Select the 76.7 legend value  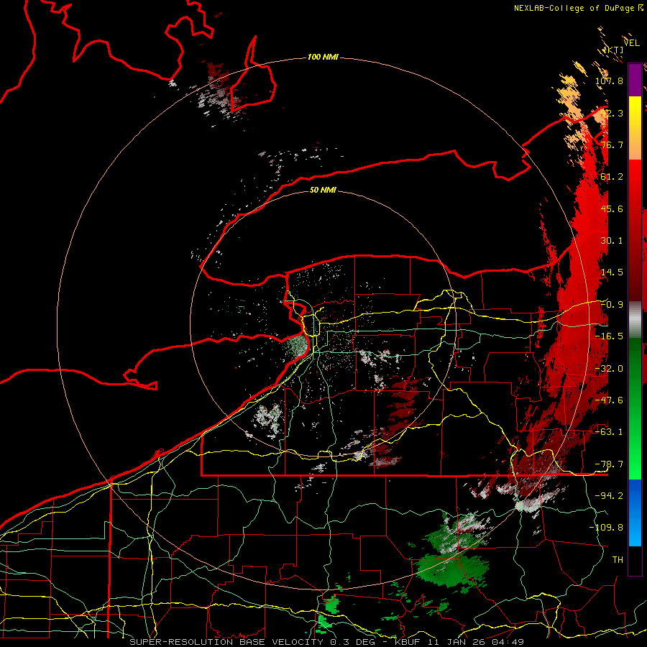point(612,144)
